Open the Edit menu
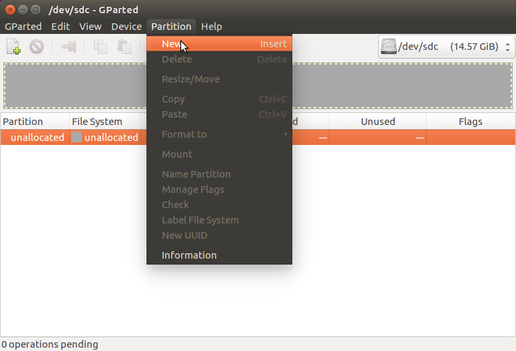The image size is (516, 351). (61, 27)
